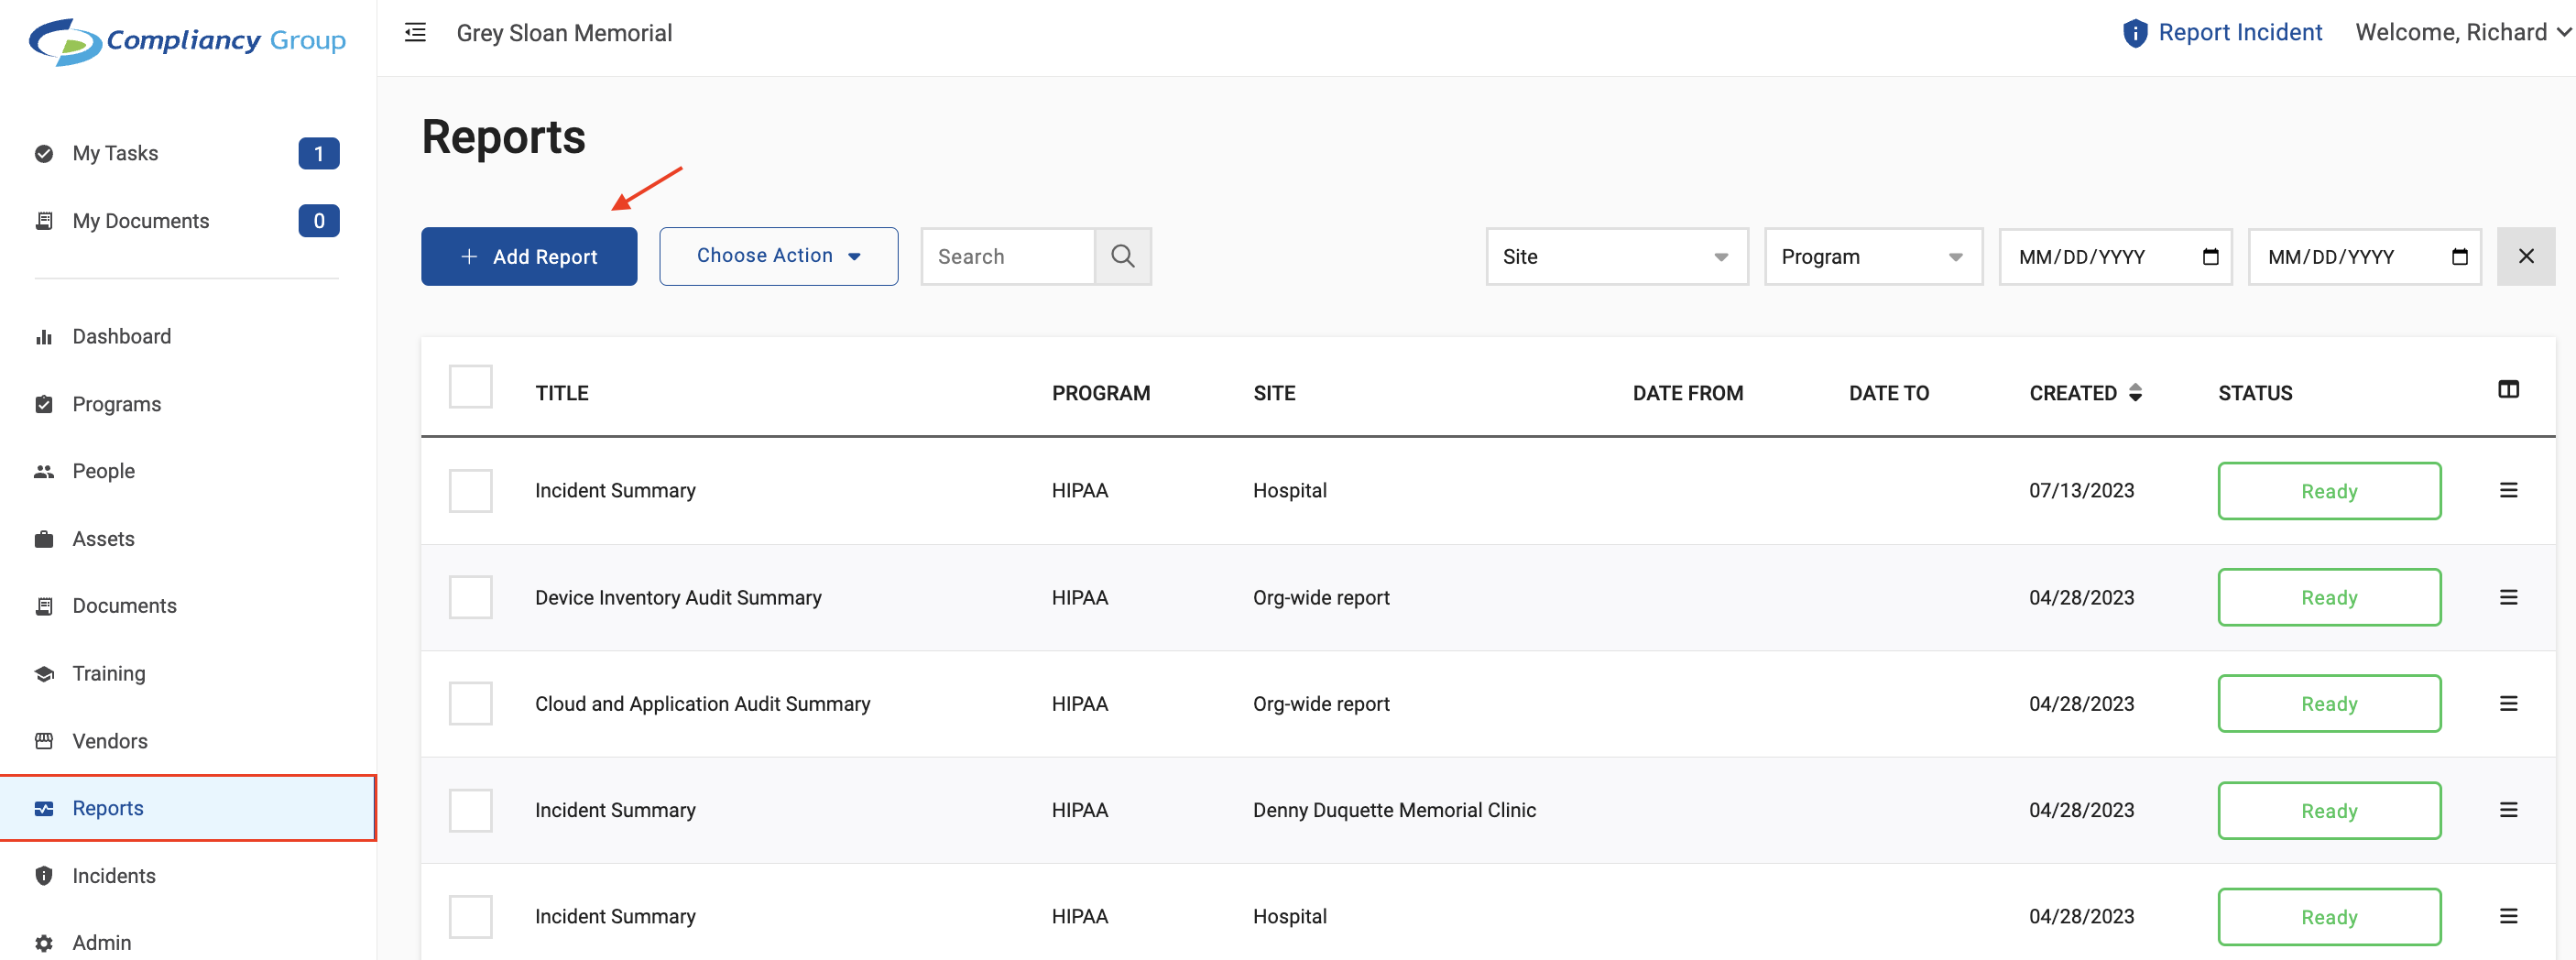Open the Site filter dropdown
This screenshot has height=960, width=2576.
point(1616,257)
